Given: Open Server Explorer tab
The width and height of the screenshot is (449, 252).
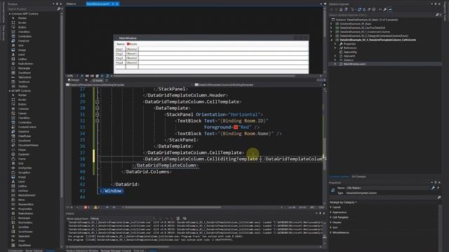Looking at the screenshot, I should 34,251.
